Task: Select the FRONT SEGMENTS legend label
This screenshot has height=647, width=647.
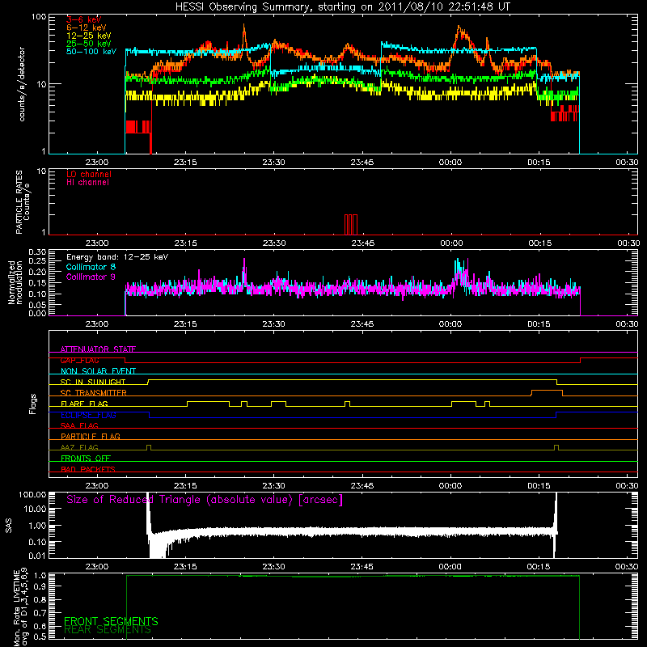Action: 111,621
